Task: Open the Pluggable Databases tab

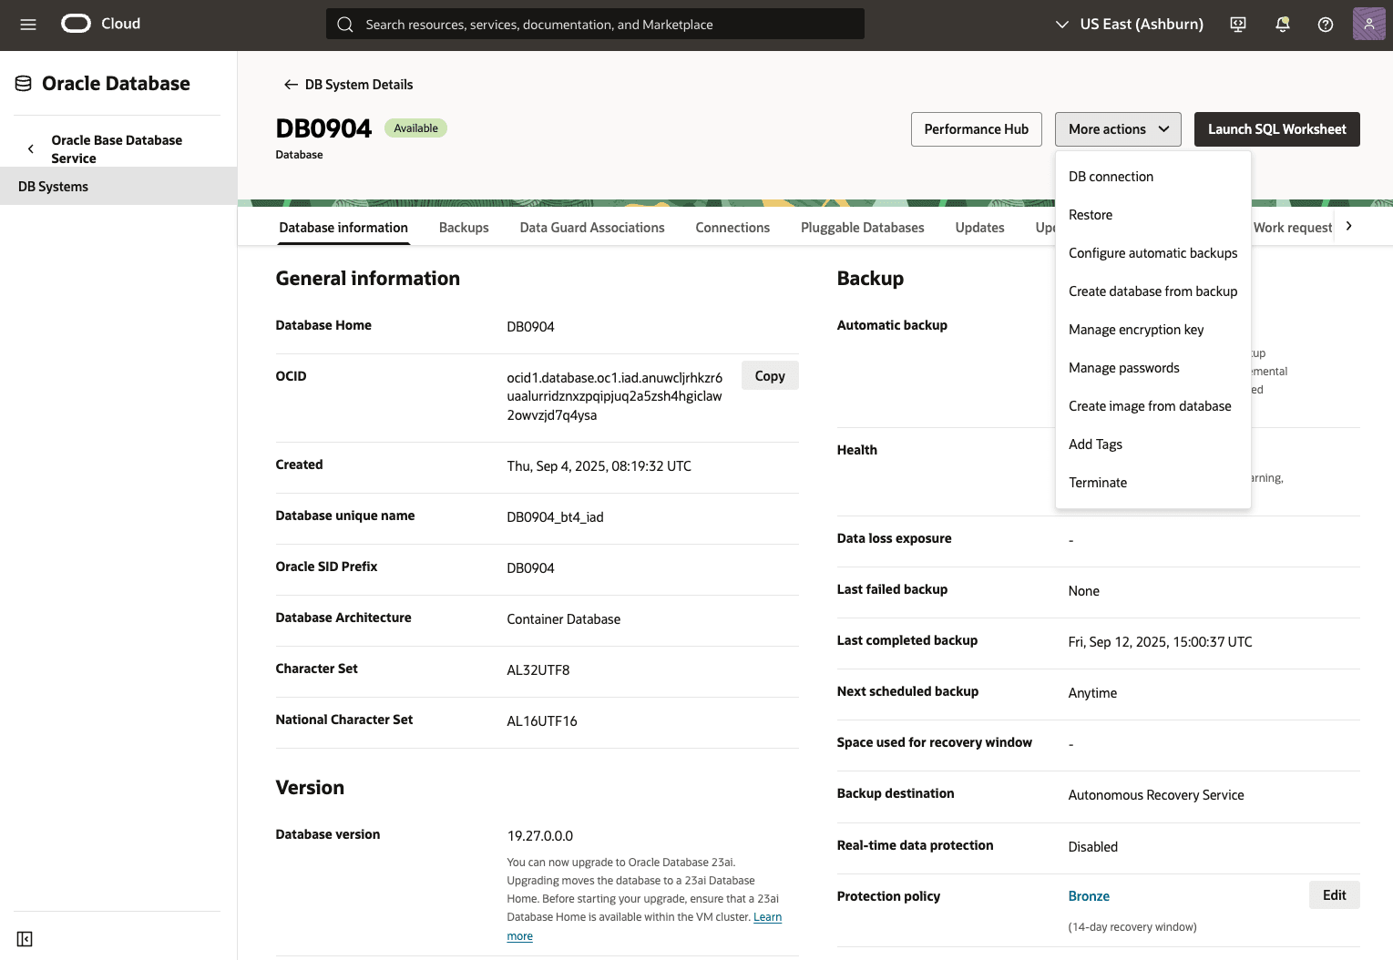Action: pyautogui.click(x=862, y=227)
